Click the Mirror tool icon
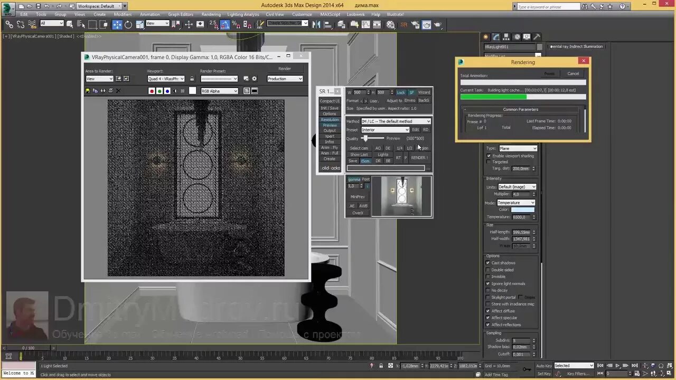This screenshot has height=380, width=676. [316, 24]
